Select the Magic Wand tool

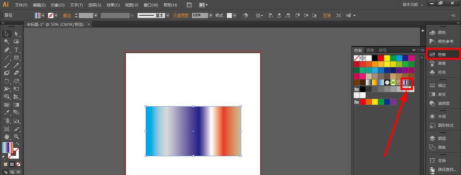coord(7,42)
